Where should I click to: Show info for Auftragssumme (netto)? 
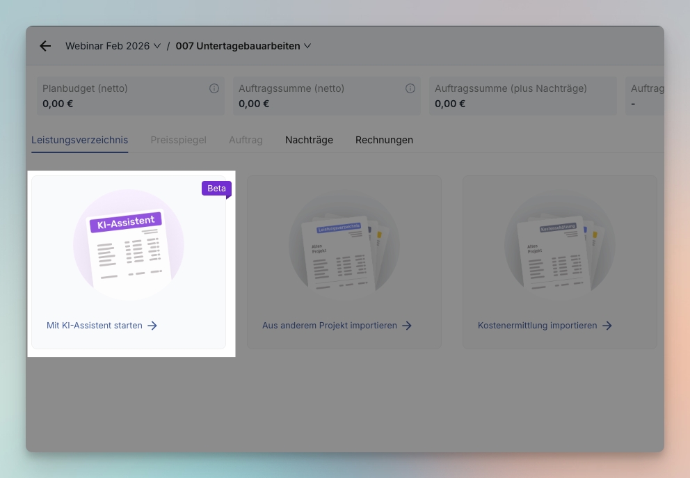pos(410,88)
